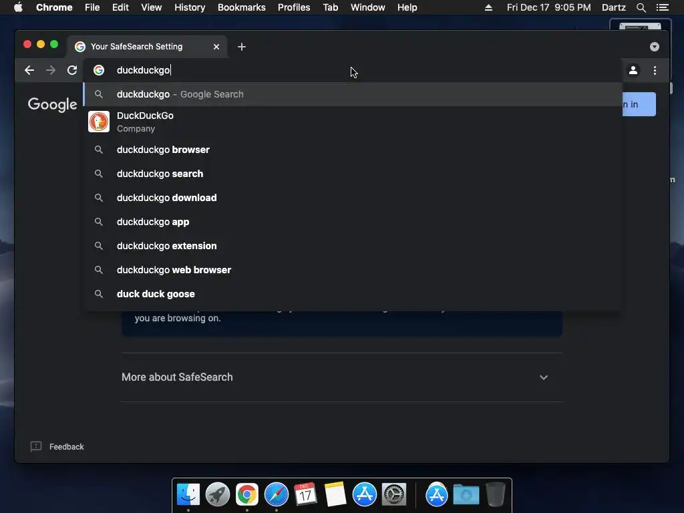Select the duckduckgo - Google Search suggestion

tap(353, 94)
